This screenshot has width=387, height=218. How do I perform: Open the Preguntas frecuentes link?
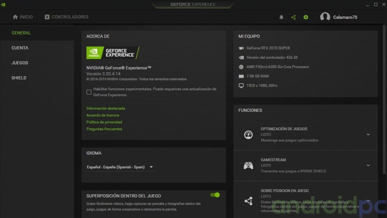point(104,129)
